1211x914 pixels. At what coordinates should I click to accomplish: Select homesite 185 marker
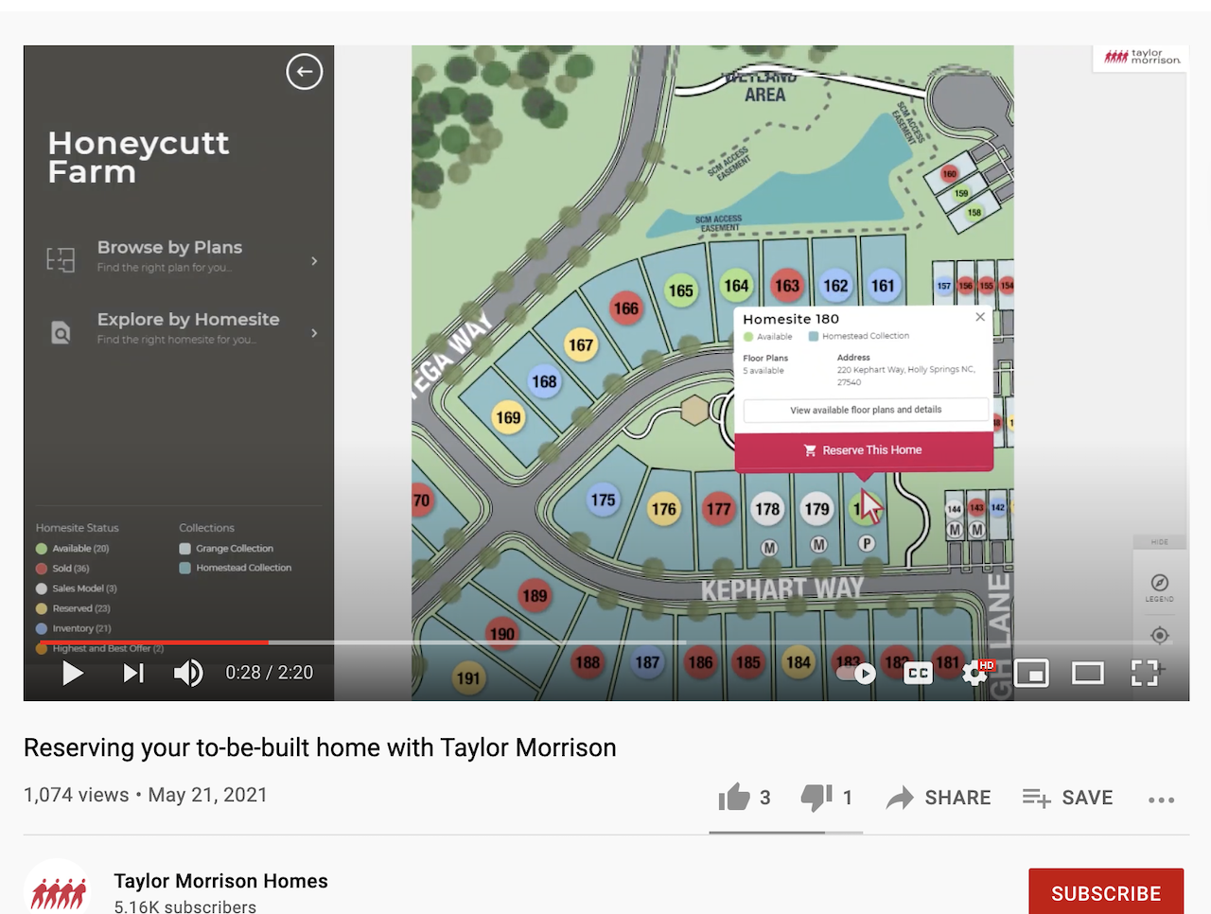748,662
